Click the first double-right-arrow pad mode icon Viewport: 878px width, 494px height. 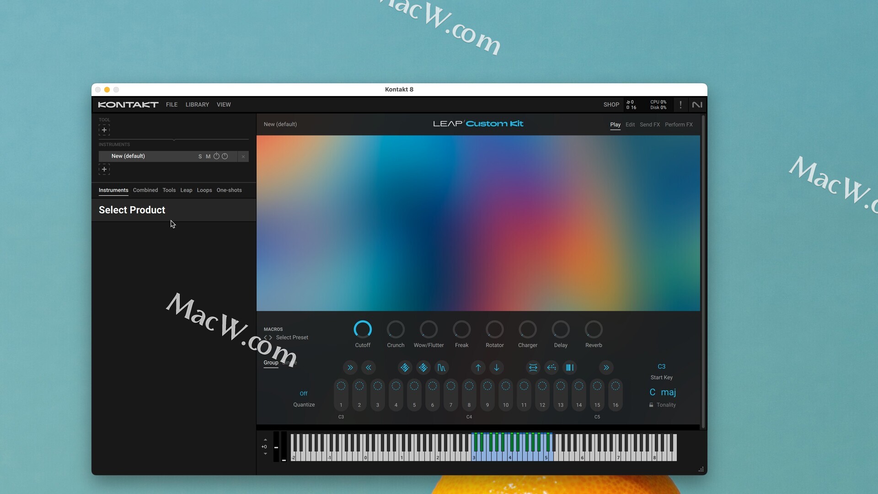(350, 368)
